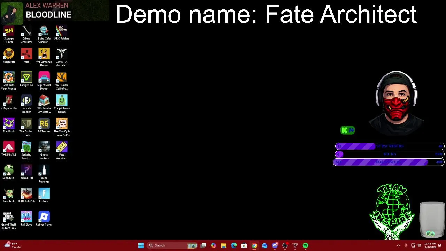This screenshot has height=251, width=446.
Task: Click the Team Inspire globe logo
Action: 392,212
